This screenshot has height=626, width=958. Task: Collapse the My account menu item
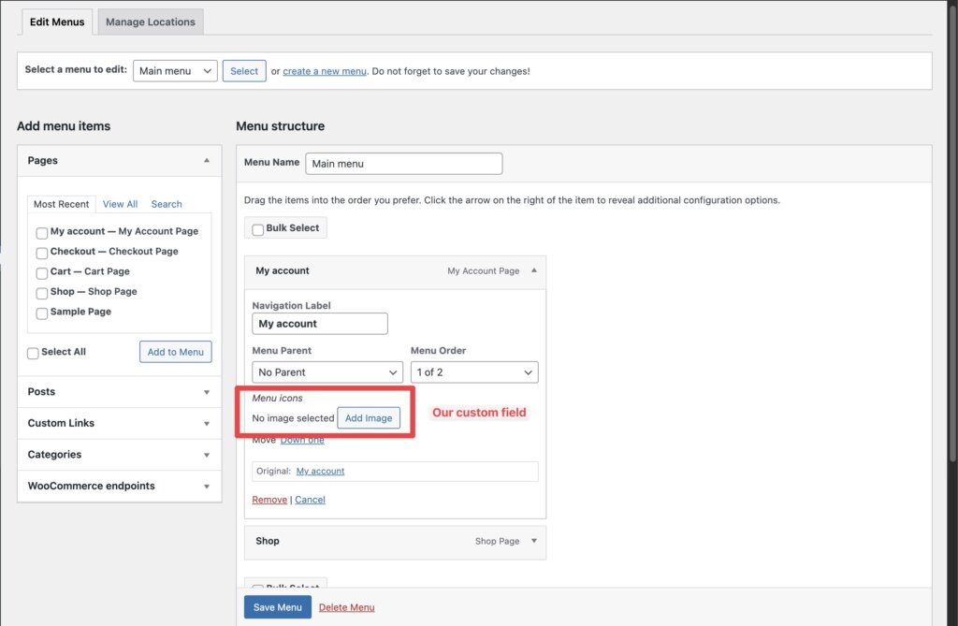pos(534,270)
